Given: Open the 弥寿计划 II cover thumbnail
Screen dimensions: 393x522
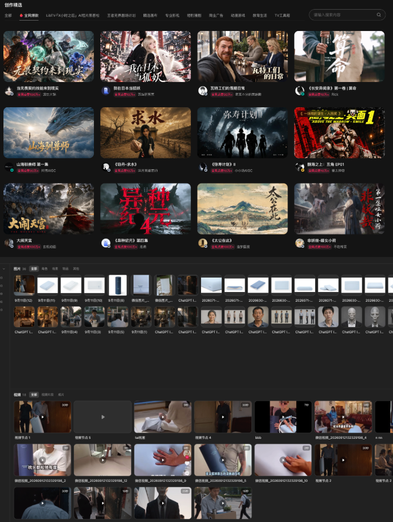Looking at the screenshot, I should tap(242, 133).
